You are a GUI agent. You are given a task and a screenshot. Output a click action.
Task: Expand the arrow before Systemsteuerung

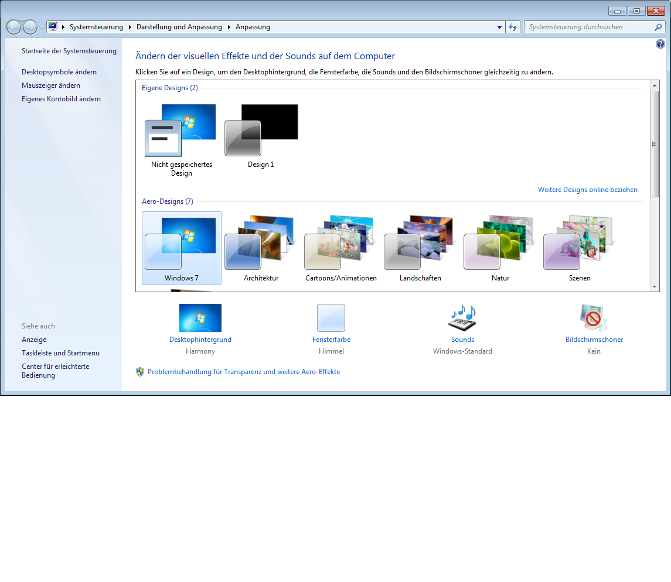[x=63, y=27]
